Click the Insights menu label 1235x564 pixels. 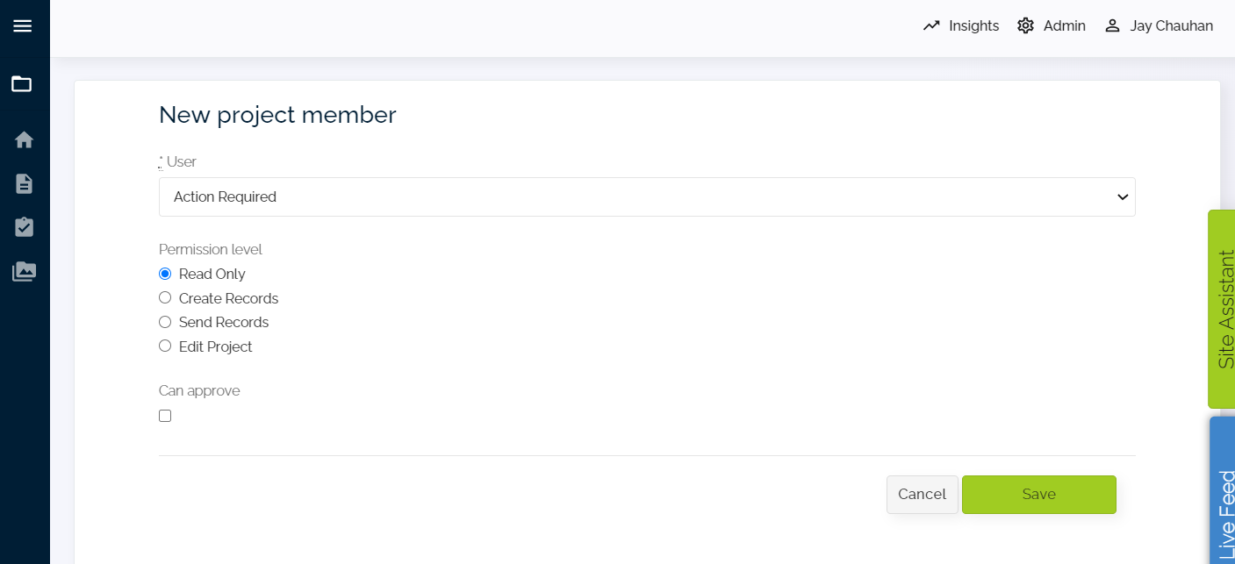973,26
